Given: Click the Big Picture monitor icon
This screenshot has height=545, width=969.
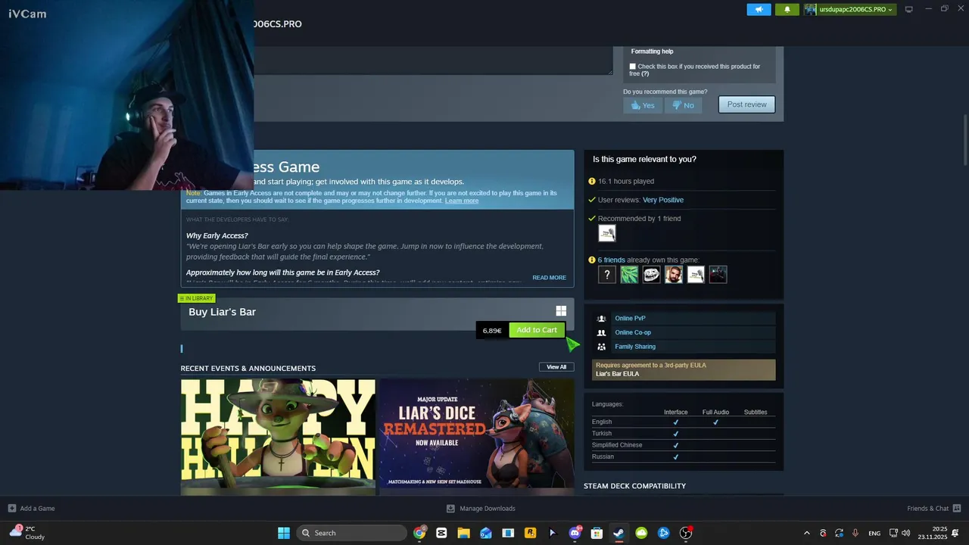Looking at the screenshot, I should 909,9.
